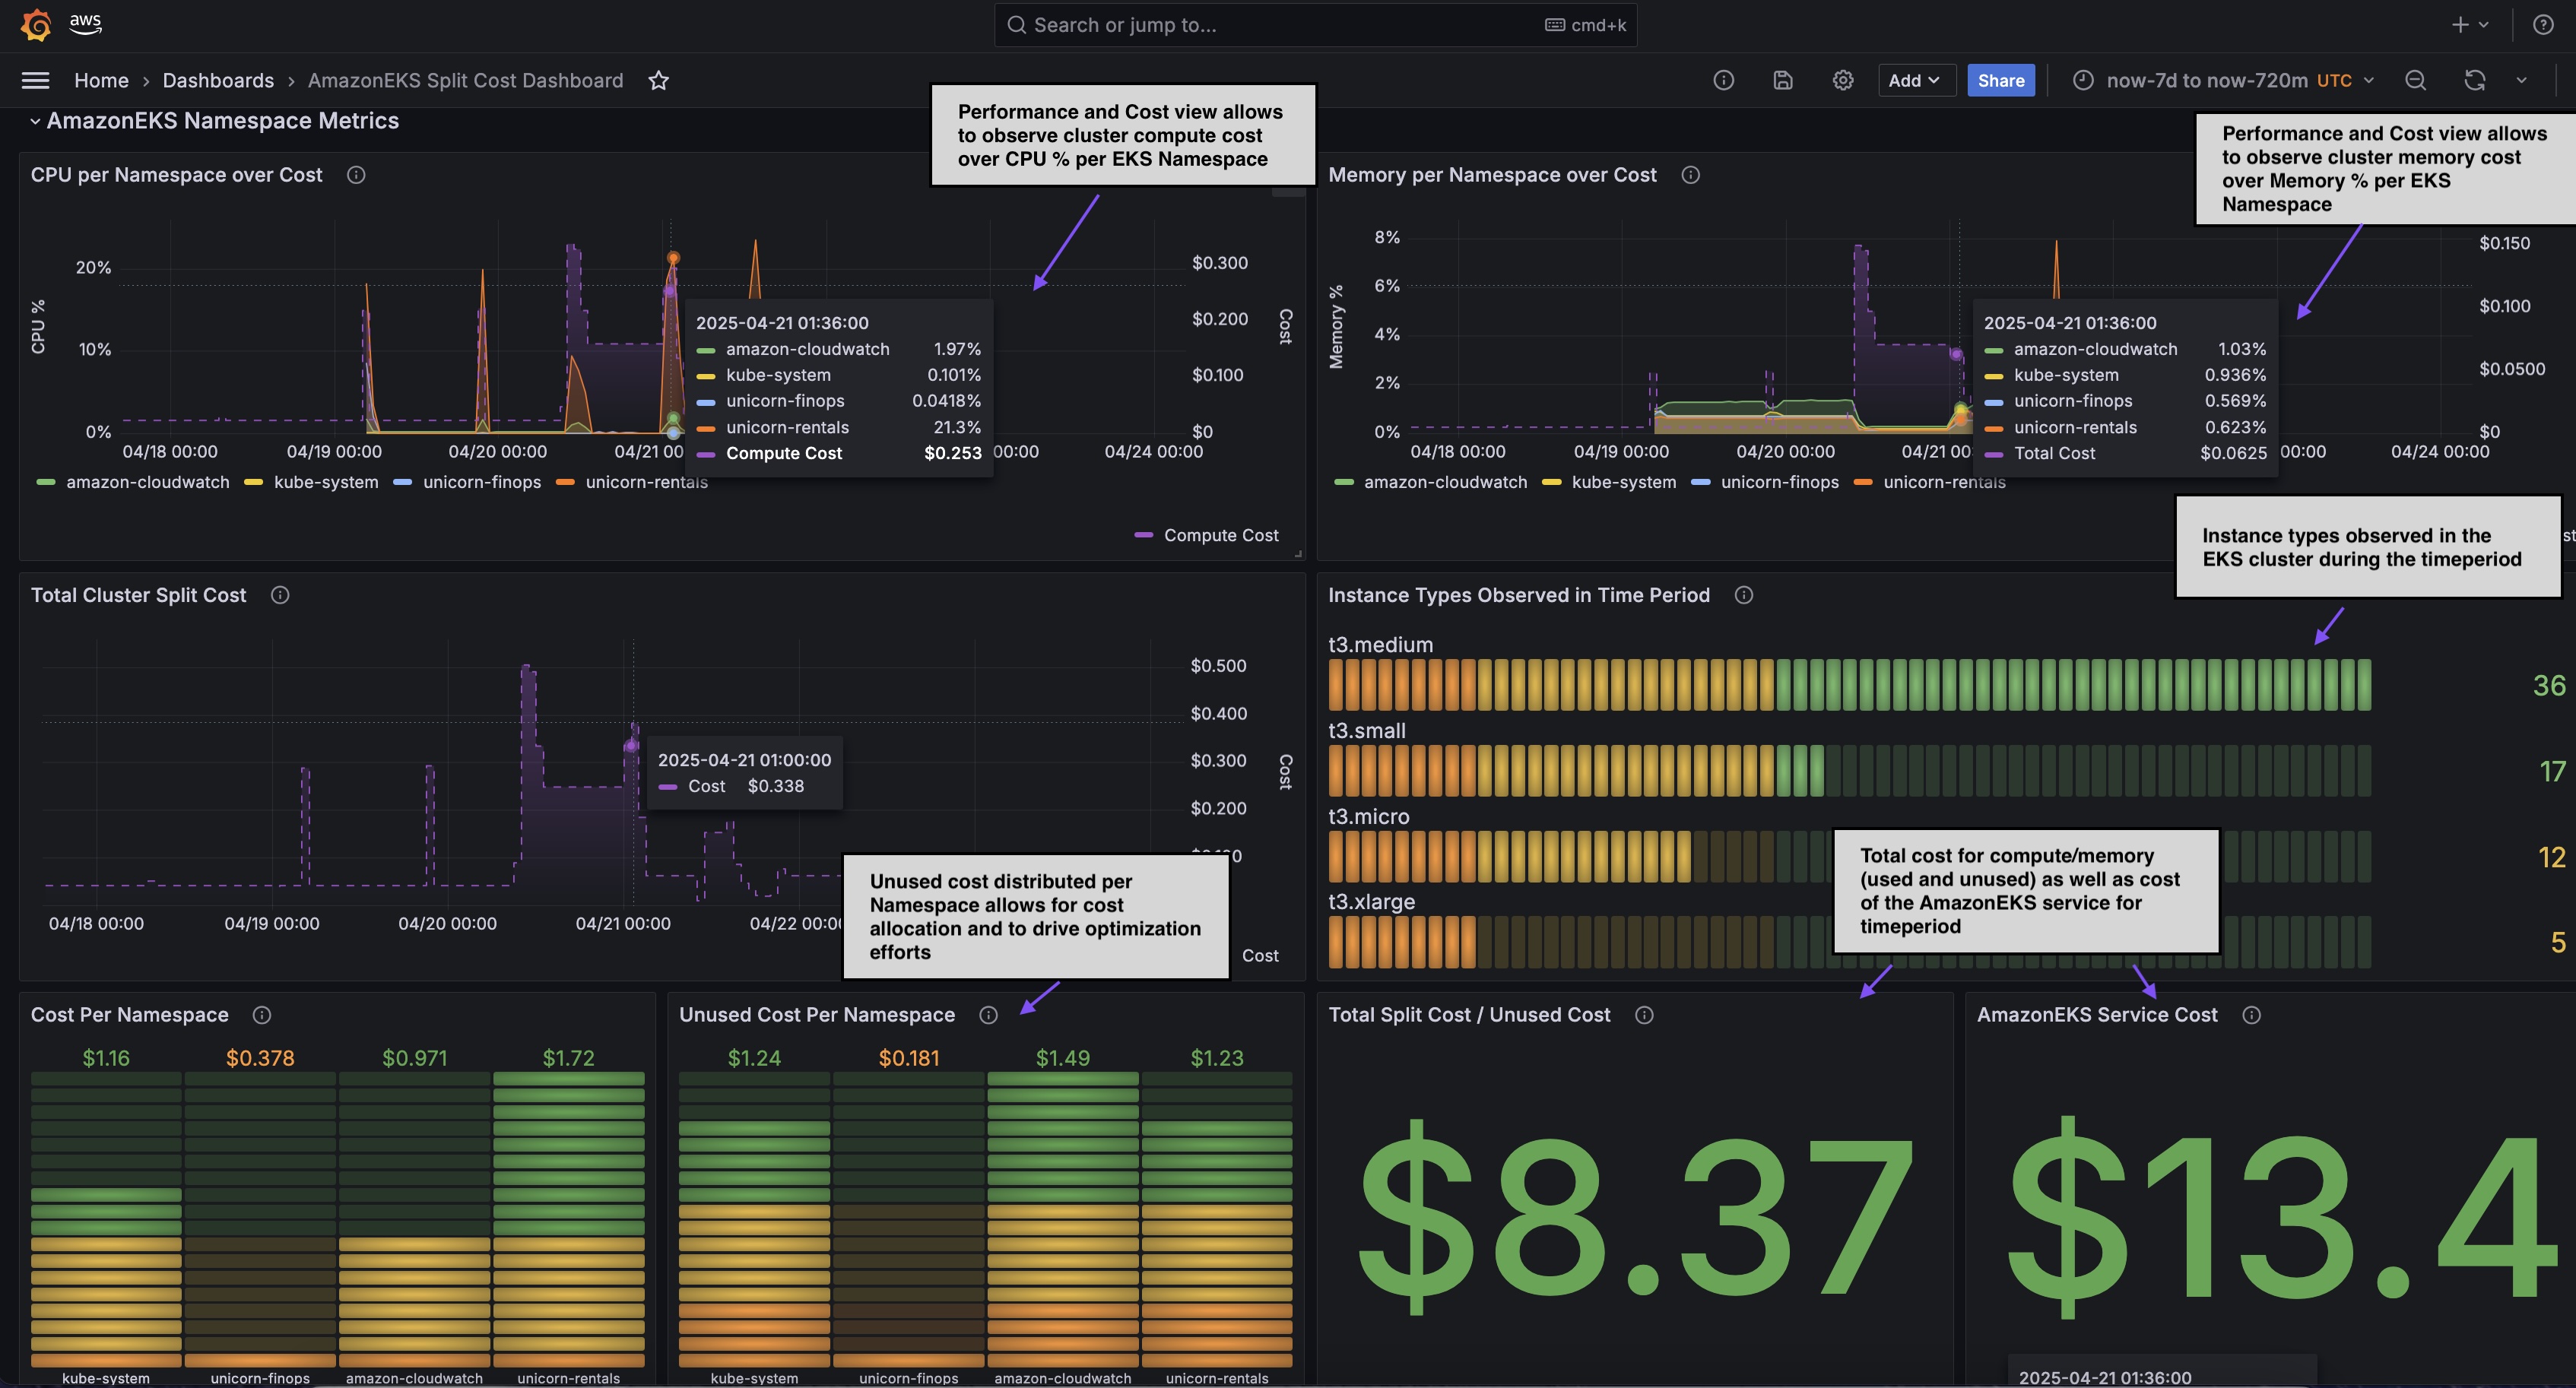This screenshot has height=1388, width=2576.
Task: Show info for AmazonEKS Service Cost panel
Action: (x=2251, y=1015)
